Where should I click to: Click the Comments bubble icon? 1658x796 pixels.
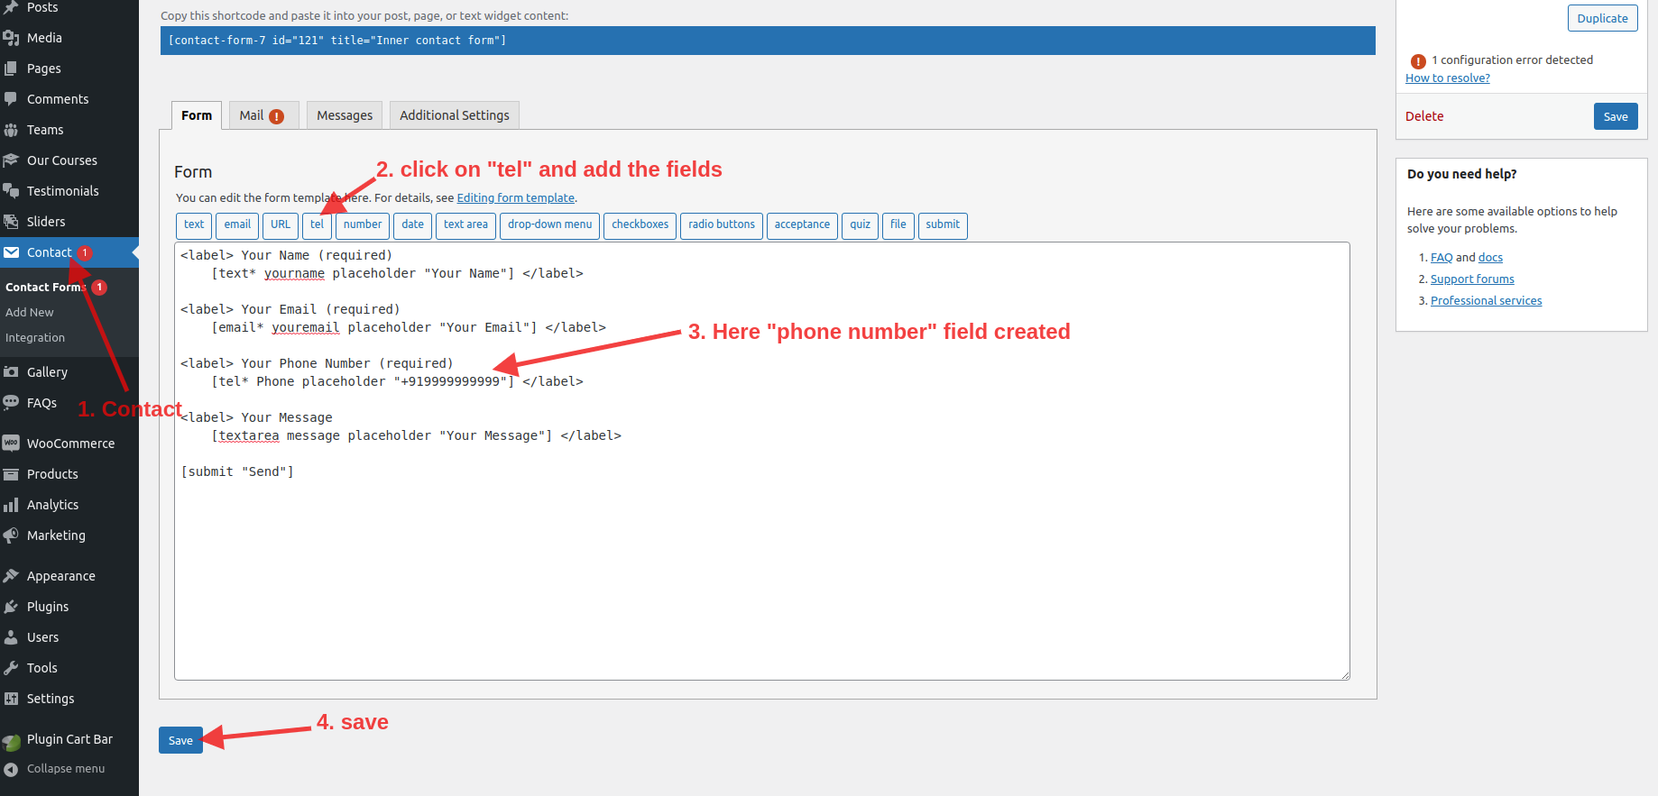pyautogui.click(x=11, y=99)
